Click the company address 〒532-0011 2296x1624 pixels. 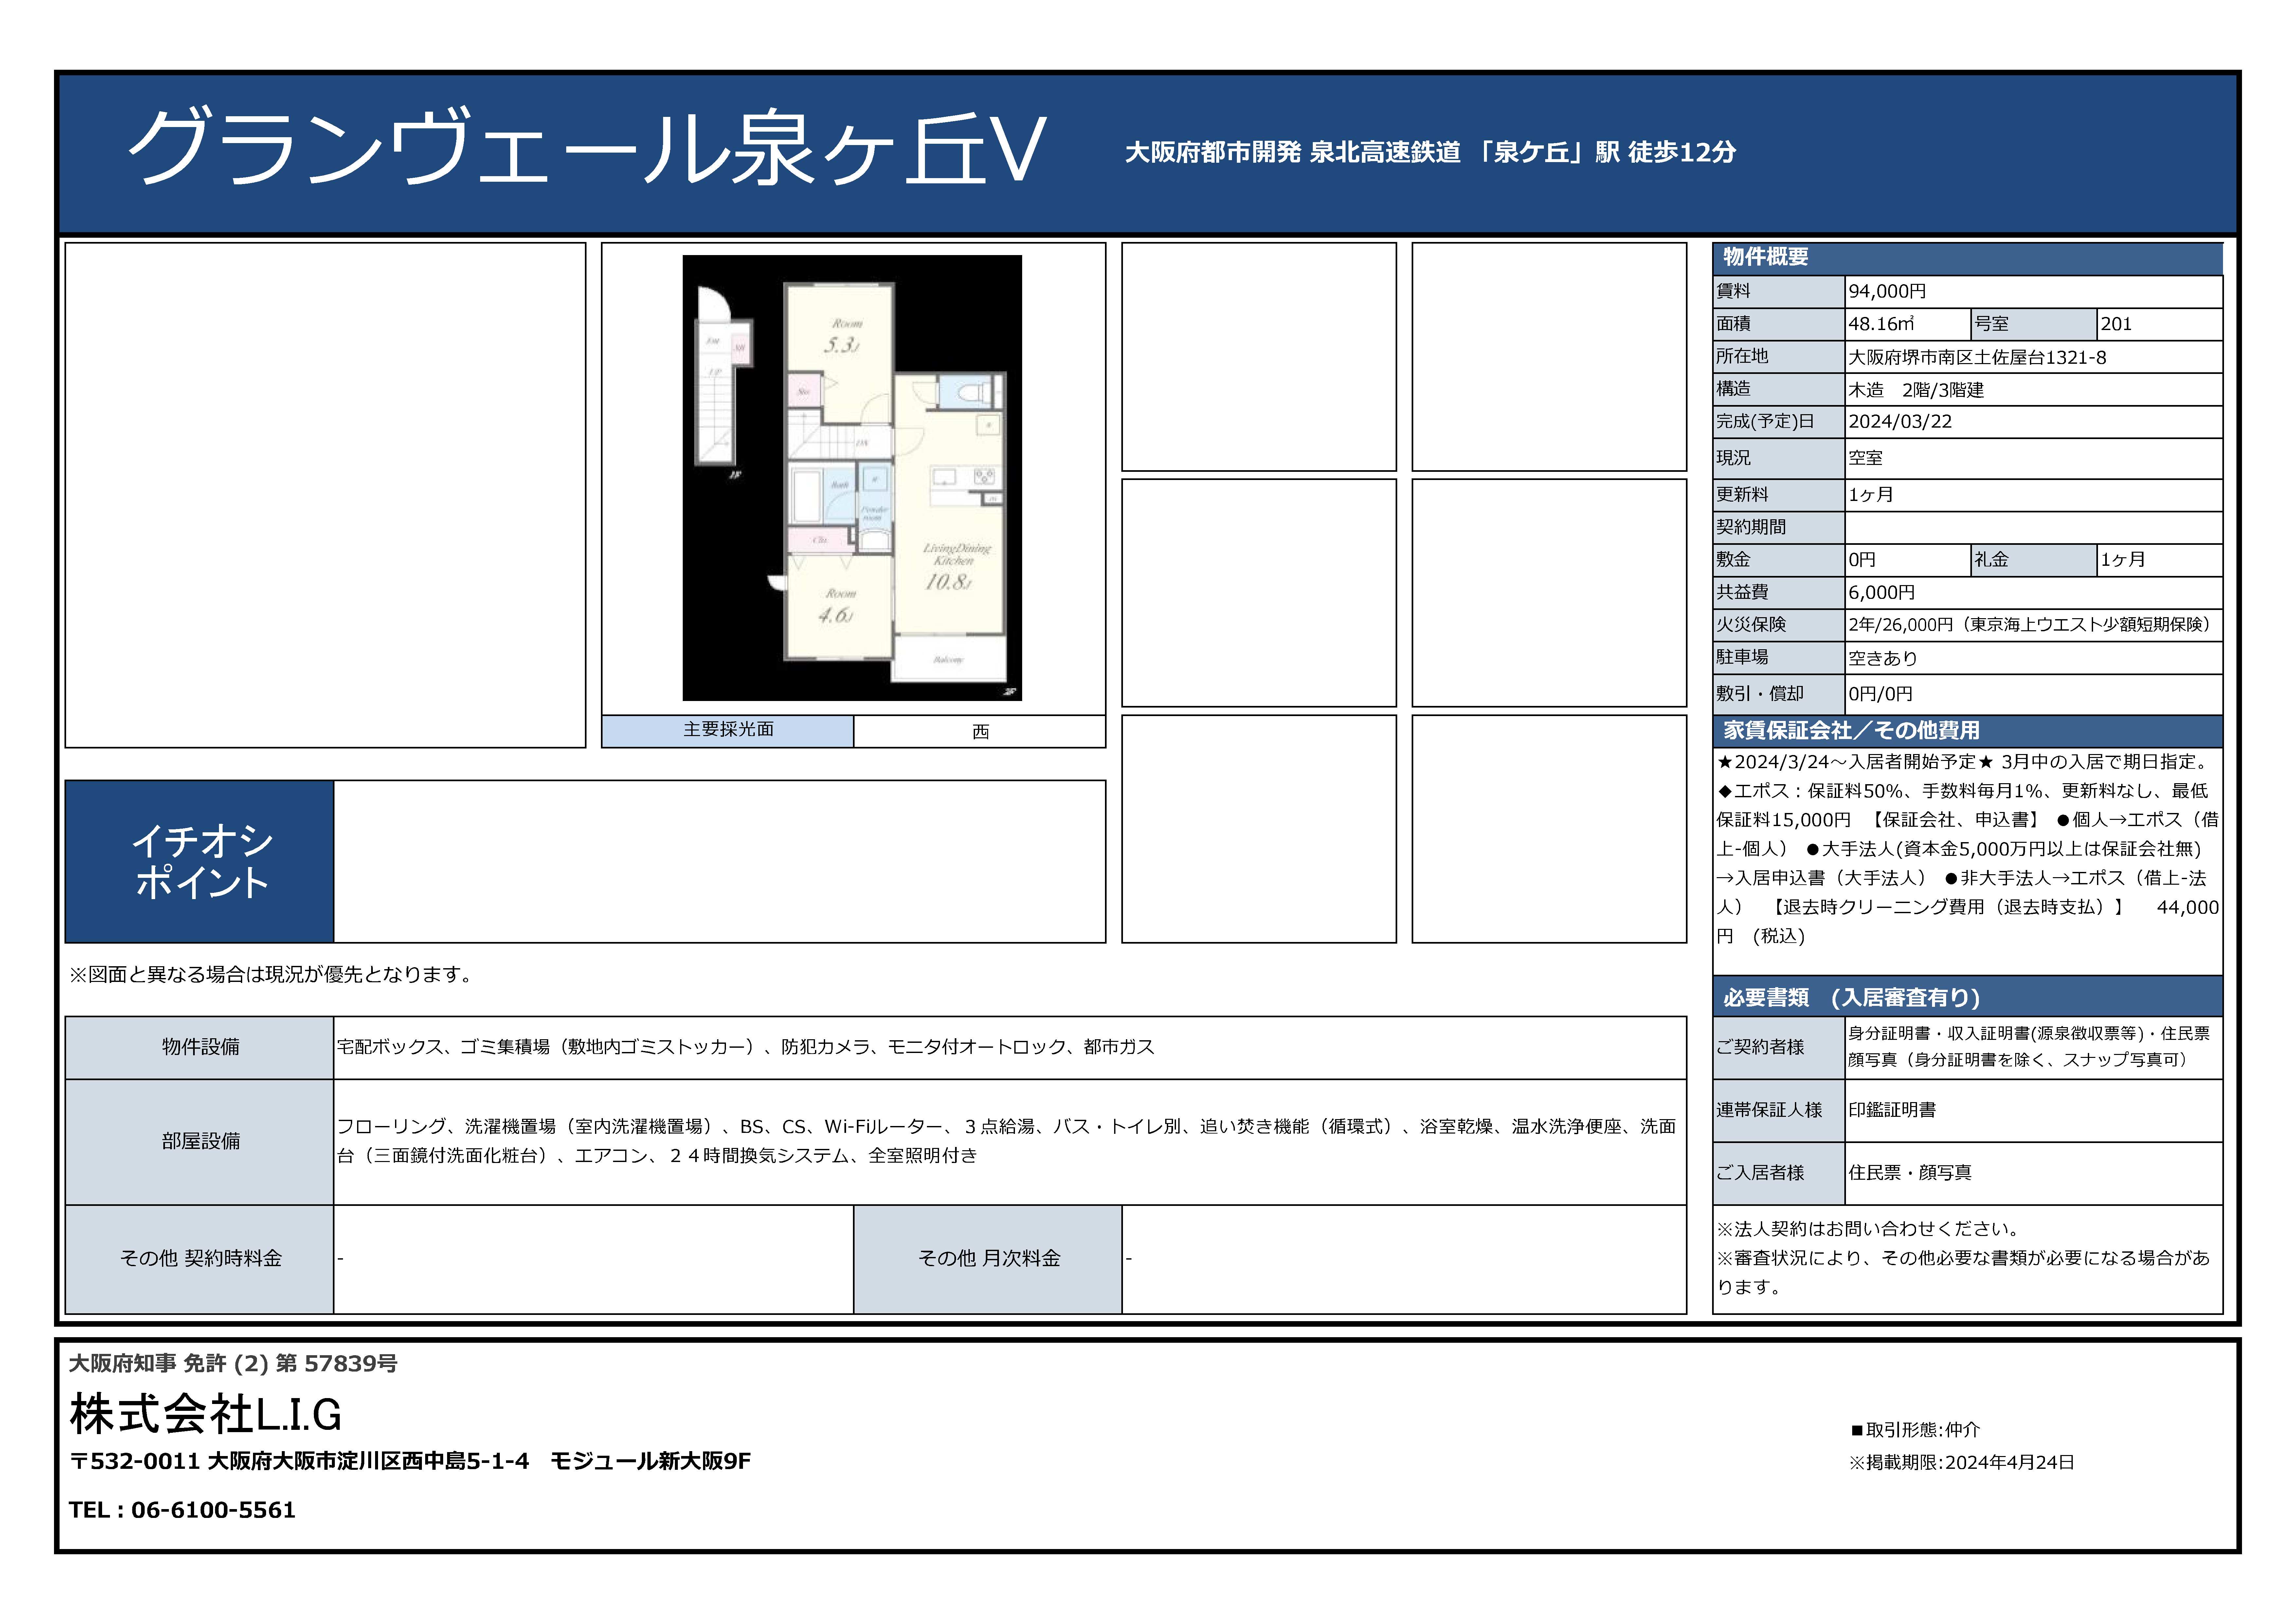click(410, 1462)
